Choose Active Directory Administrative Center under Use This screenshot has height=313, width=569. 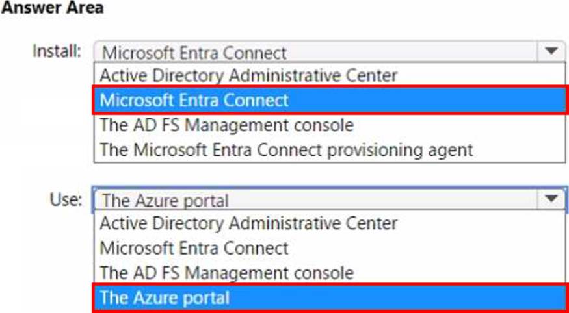pos(248,223)
